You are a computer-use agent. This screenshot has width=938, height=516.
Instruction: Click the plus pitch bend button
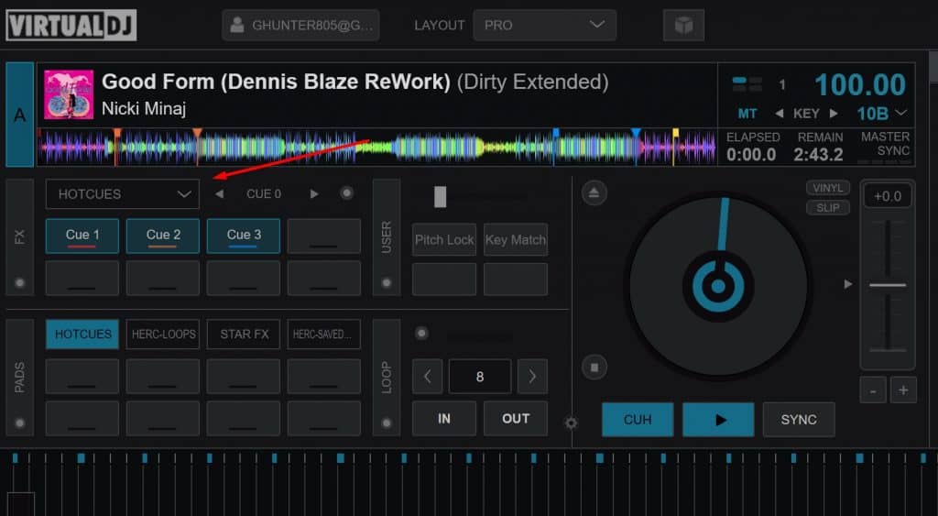pyautogui.click(x=903, y=390)
